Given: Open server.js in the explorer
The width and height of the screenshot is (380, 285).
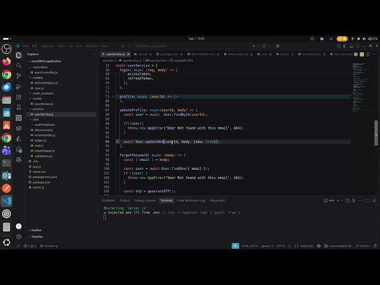Looking at the screenshot, I should [x=39, y=188].
